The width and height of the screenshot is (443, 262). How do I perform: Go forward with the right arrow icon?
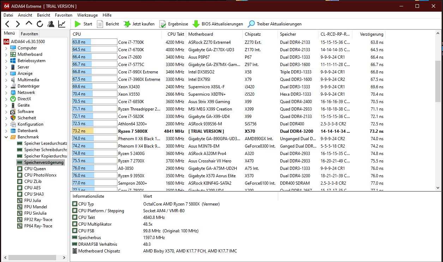(18, 24)
